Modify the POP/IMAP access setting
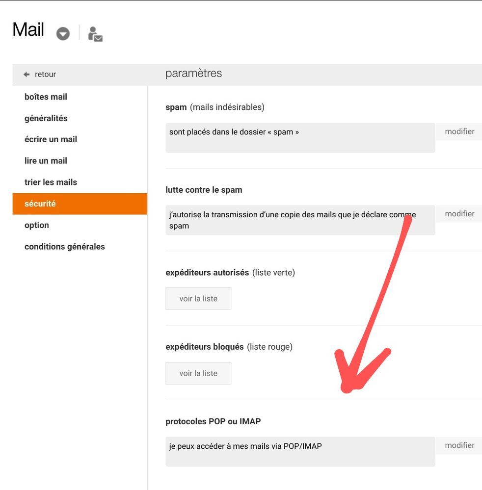Image resolution: width=482 pixels, height=490 pixels. pos(459,444)
